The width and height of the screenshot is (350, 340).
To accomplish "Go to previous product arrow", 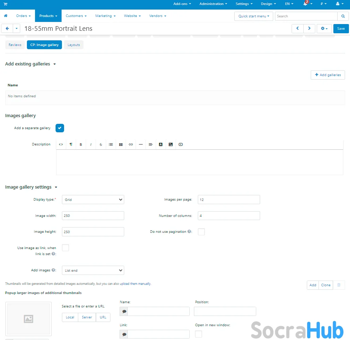I will pos(298,28).
